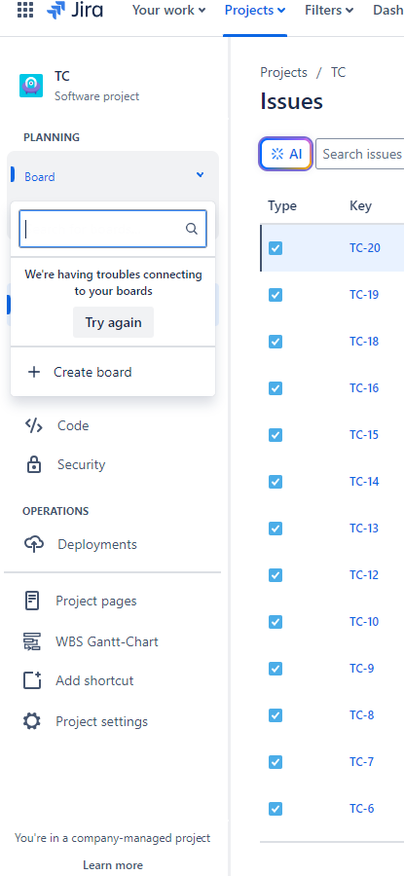Open issue TC-8

pos(361,715)
